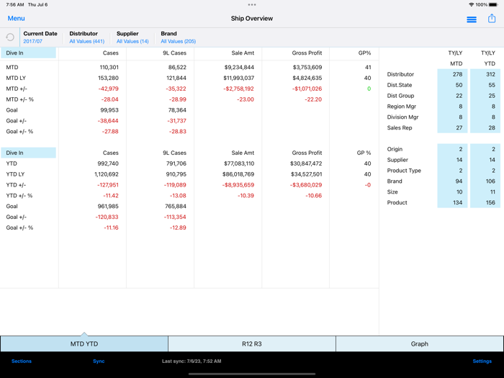Switch to the Graph tab
Screen dimensions: 504x378
pos(420,344)
